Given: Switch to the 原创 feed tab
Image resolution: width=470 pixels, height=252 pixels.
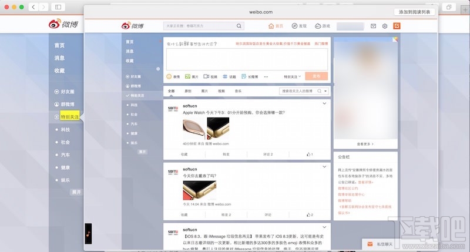Looking at the screenshot, I should [x=188, y=91].
